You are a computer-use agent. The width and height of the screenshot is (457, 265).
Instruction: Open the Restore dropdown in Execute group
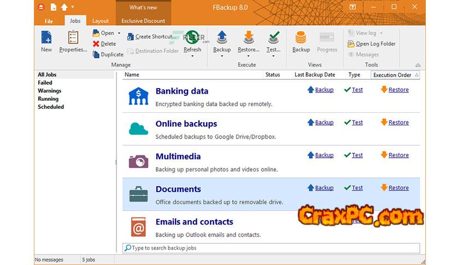[248, 55]
